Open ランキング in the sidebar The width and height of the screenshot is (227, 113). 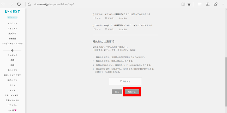point(12,55)
